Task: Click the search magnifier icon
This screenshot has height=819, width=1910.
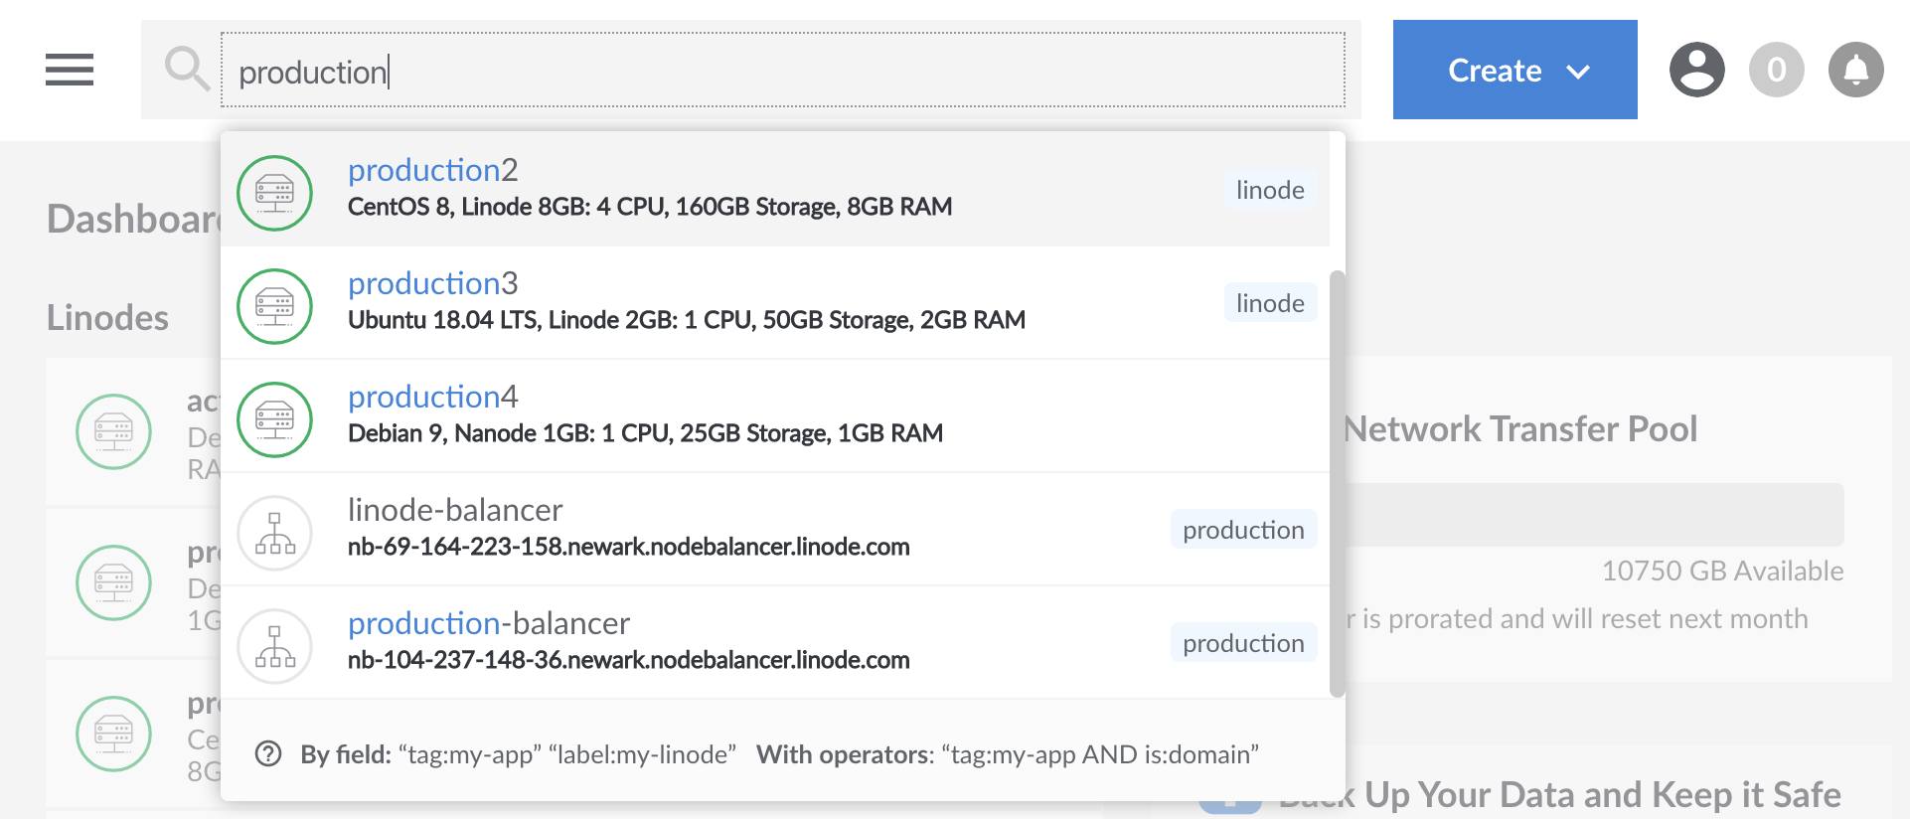Action: click(186, 70)
